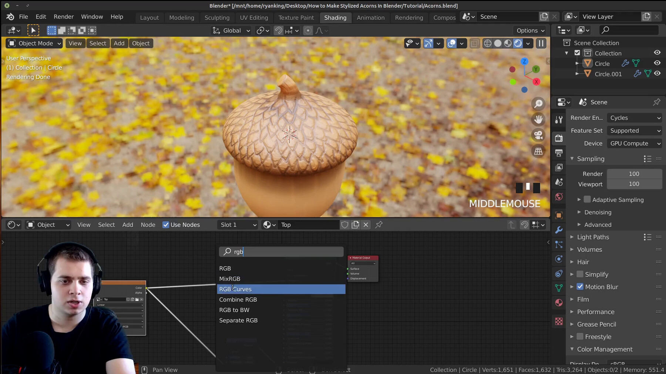Screen dimensions: 666x374
Task: Pin the material in node editor
Action: 379,224
